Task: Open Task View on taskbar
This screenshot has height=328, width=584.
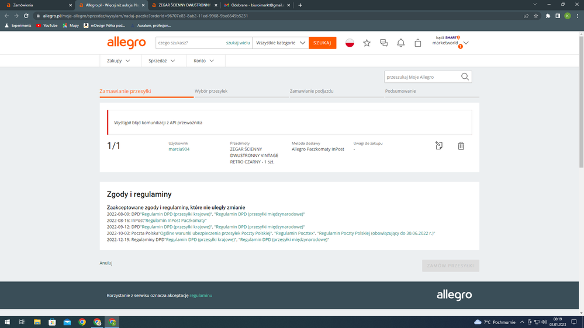Action: tap(22, 322)
